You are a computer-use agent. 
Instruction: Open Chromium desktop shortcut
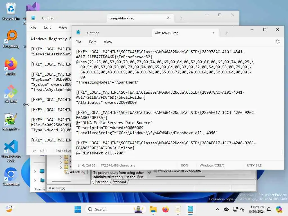pyautogui.click(x=11, y=177)
